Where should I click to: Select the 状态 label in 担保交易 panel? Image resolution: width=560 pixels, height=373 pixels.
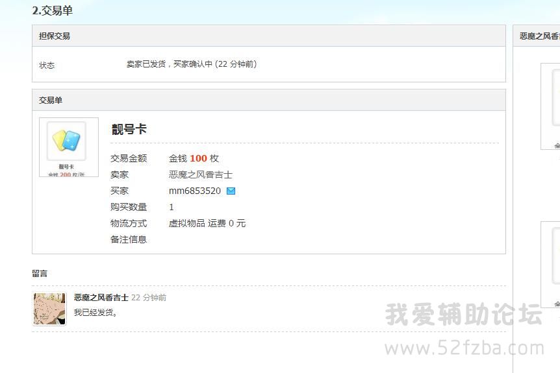47,66
